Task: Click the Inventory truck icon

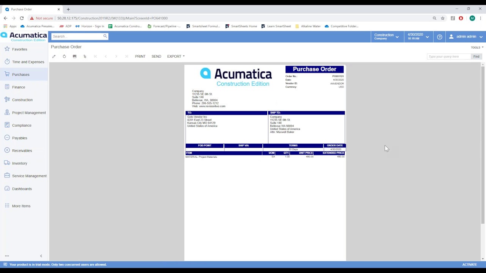Action: pos(7,163)
